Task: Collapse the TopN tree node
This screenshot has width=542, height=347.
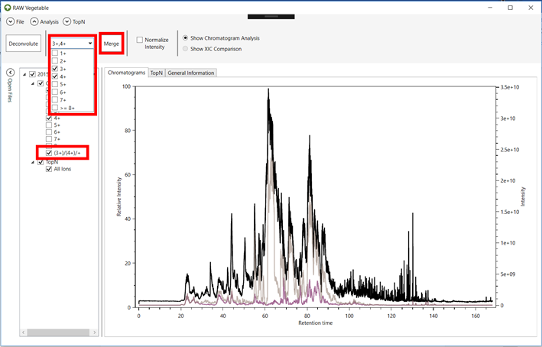Action: (33, 162)
